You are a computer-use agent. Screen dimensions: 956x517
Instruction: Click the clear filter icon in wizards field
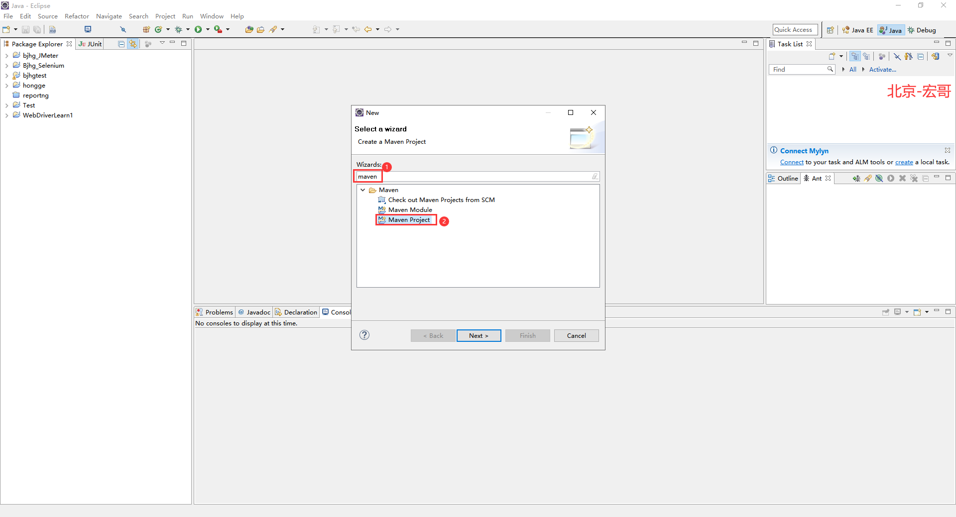(x=595, y=176)
